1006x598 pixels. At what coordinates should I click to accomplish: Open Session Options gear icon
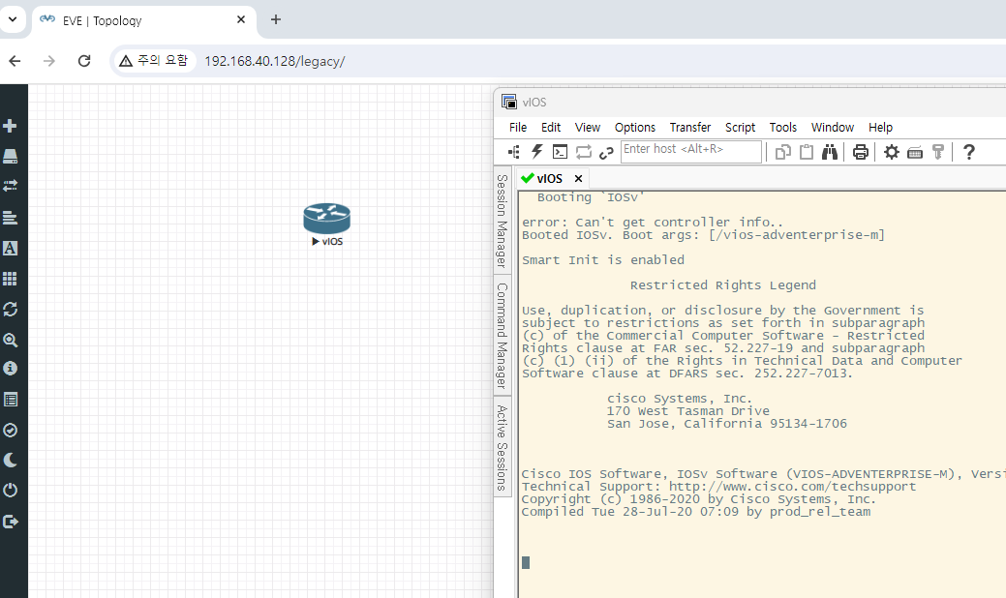891,152
